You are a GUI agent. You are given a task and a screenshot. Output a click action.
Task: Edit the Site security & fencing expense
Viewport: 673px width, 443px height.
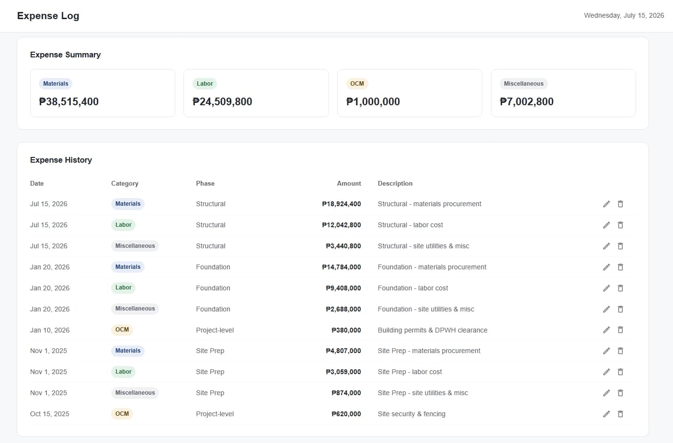coord(606,414)
